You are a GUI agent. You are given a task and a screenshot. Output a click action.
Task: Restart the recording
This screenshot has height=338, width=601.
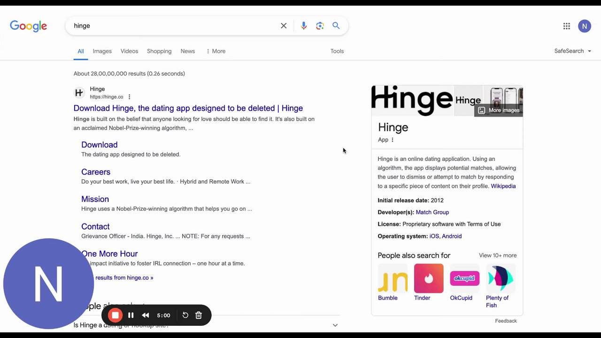pyautogui.click(x=185, y=315)
